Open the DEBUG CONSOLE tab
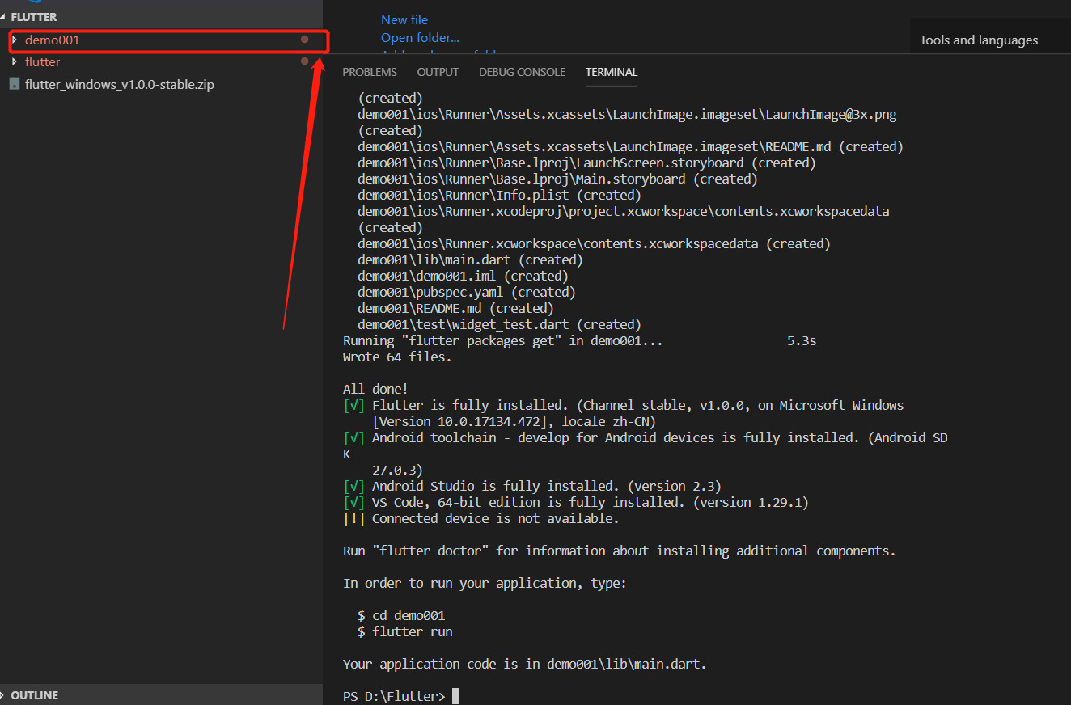 522,72
